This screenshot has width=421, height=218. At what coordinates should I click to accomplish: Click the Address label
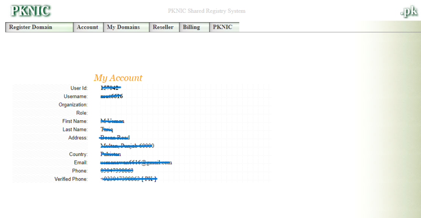(78, 138)
